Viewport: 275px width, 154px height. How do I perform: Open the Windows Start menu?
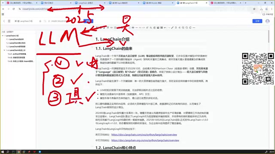pos(3,152)
